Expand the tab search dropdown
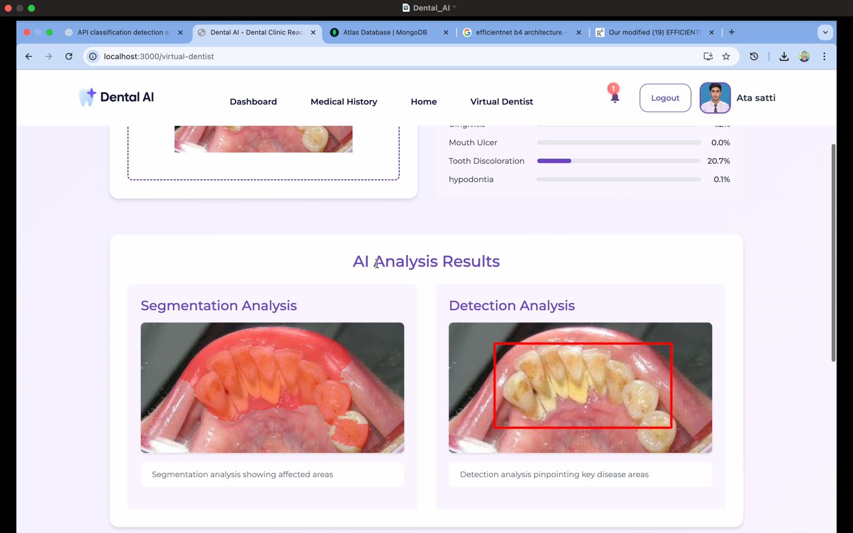This screenshot has height=533, width=853. pyautogui.click(x=825, y=32)
